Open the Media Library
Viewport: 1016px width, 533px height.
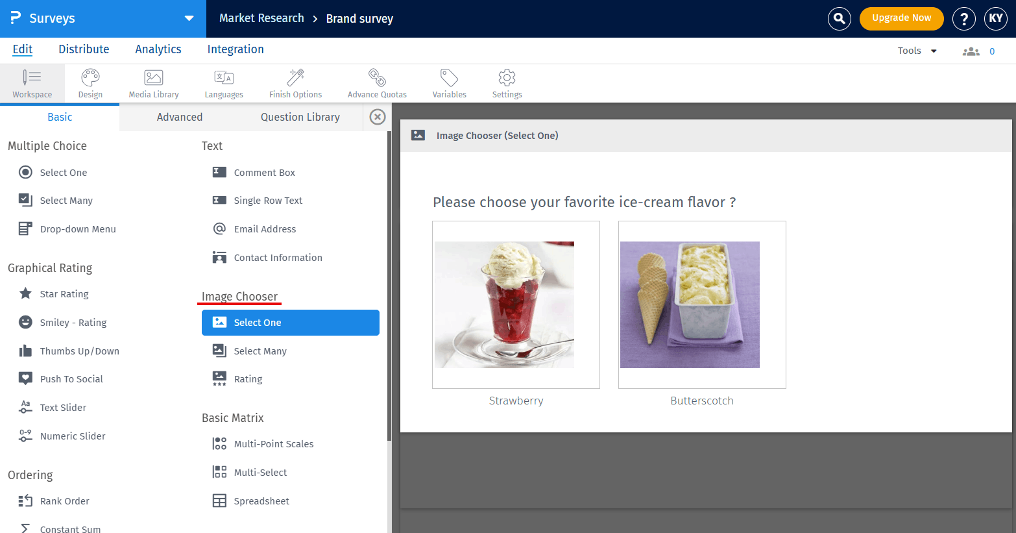click(x=153, y=83)
